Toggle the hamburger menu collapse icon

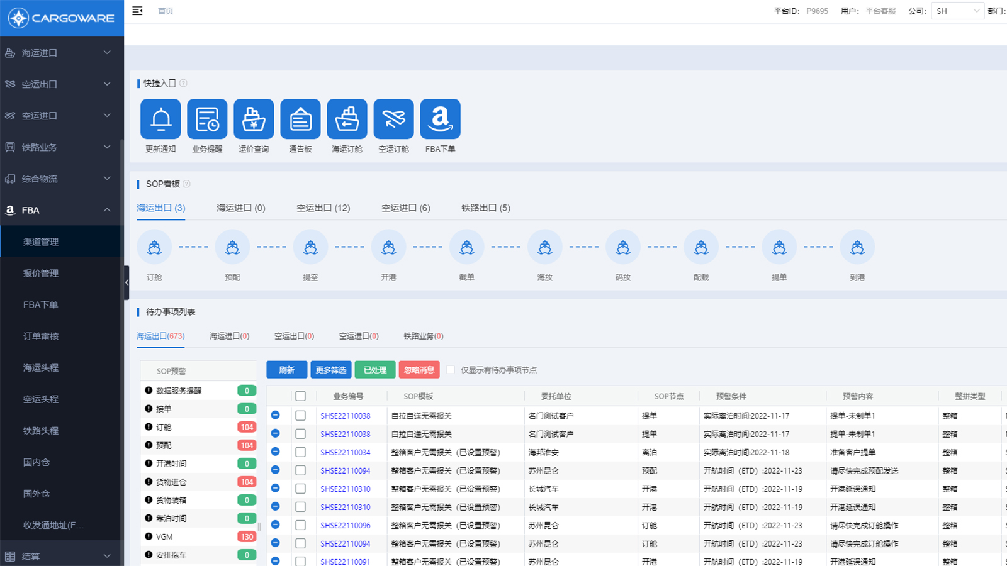[x=137, y=11]
